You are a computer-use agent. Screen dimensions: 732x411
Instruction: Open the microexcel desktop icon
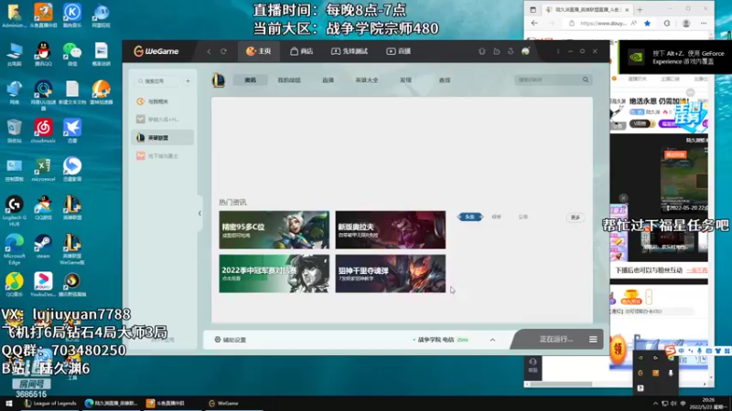click(x=43, y=169)
